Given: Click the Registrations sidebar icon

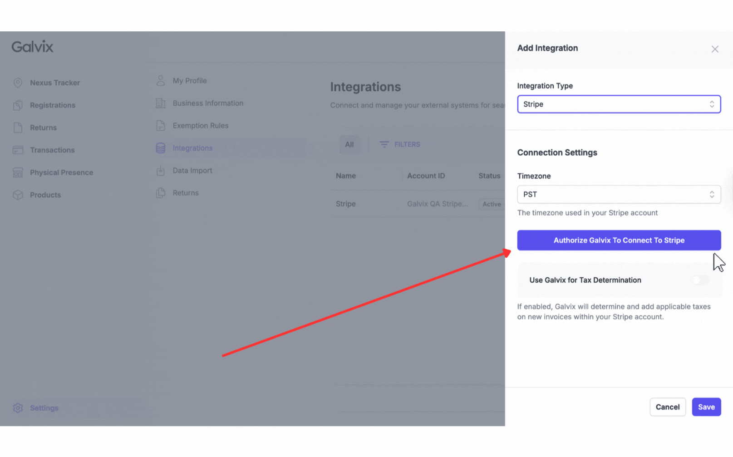Looking at the screenshot, I should point(18,105).
